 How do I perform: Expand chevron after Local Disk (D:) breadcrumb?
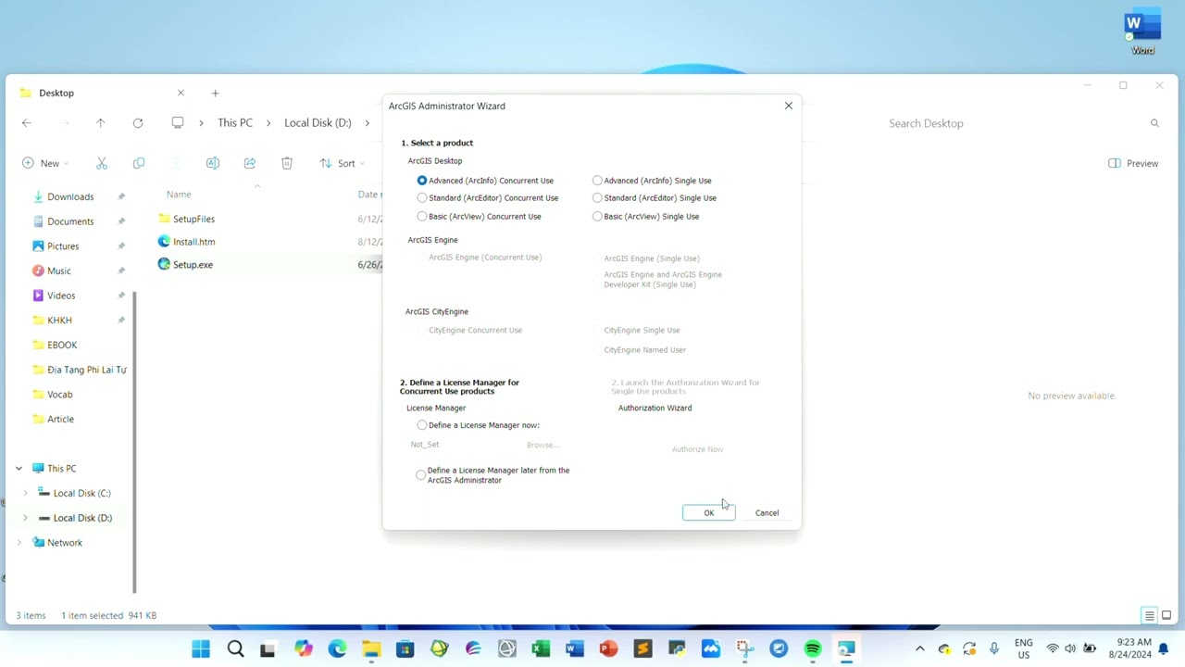pyautogui.click(x=368, y=123)
